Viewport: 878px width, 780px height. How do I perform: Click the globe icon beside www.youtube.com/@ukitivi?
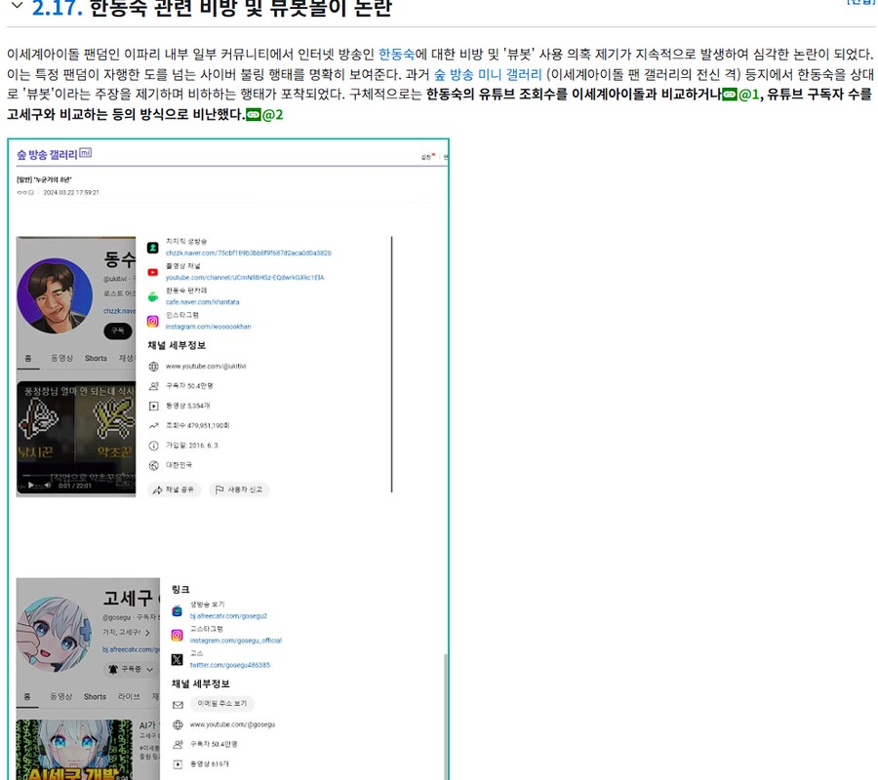153,367
